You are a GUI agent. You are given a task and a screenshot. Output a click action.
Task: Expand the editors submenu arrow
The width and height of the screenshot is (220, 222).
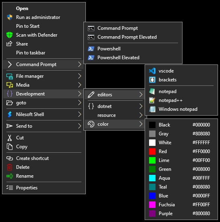141,95
